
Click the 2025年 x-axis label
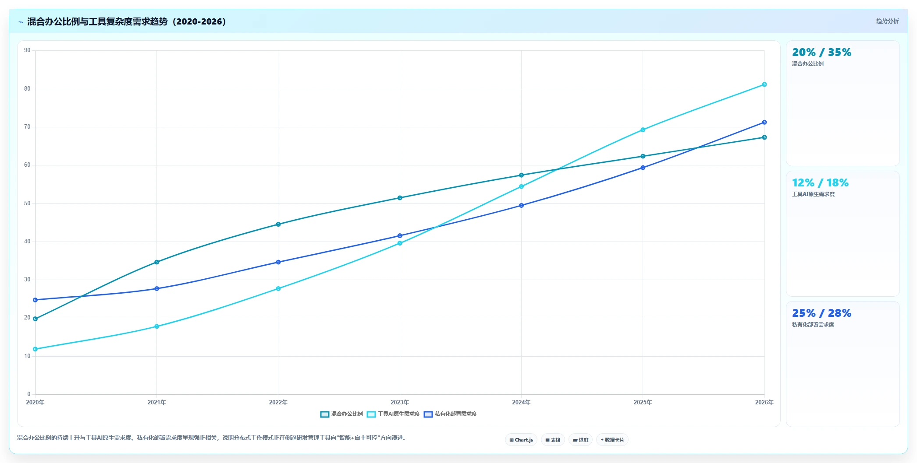pos(643,402)
